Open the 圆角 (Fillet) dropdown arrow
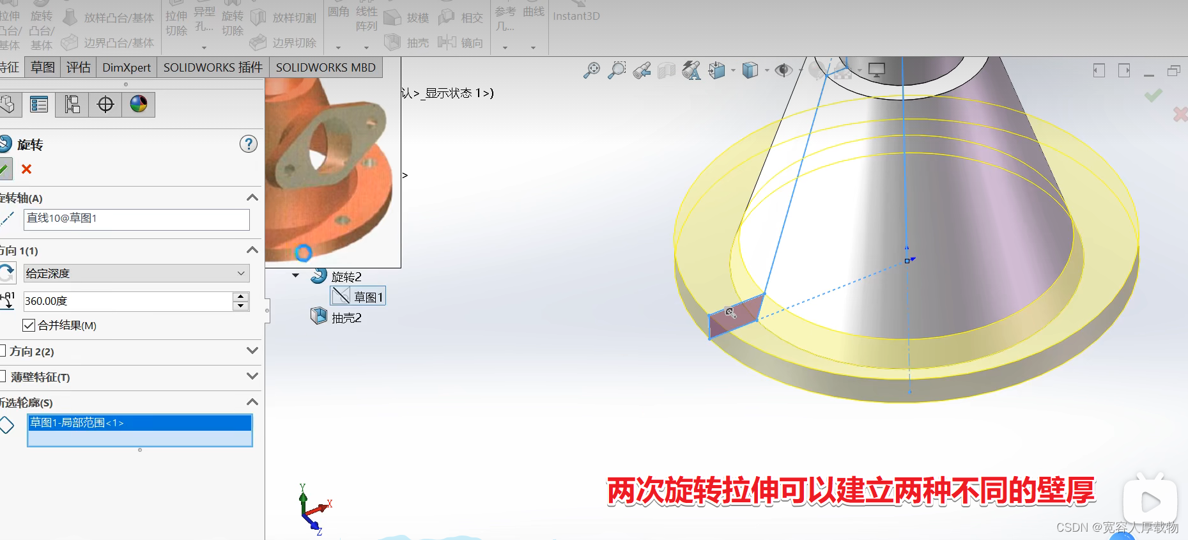This screenshot has height=540, width=1188. click(x=339, y=48)
